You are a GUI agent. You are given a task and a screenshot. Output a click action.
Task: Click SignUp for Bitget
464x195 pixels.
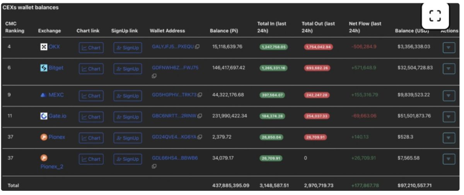pos(128,69)
